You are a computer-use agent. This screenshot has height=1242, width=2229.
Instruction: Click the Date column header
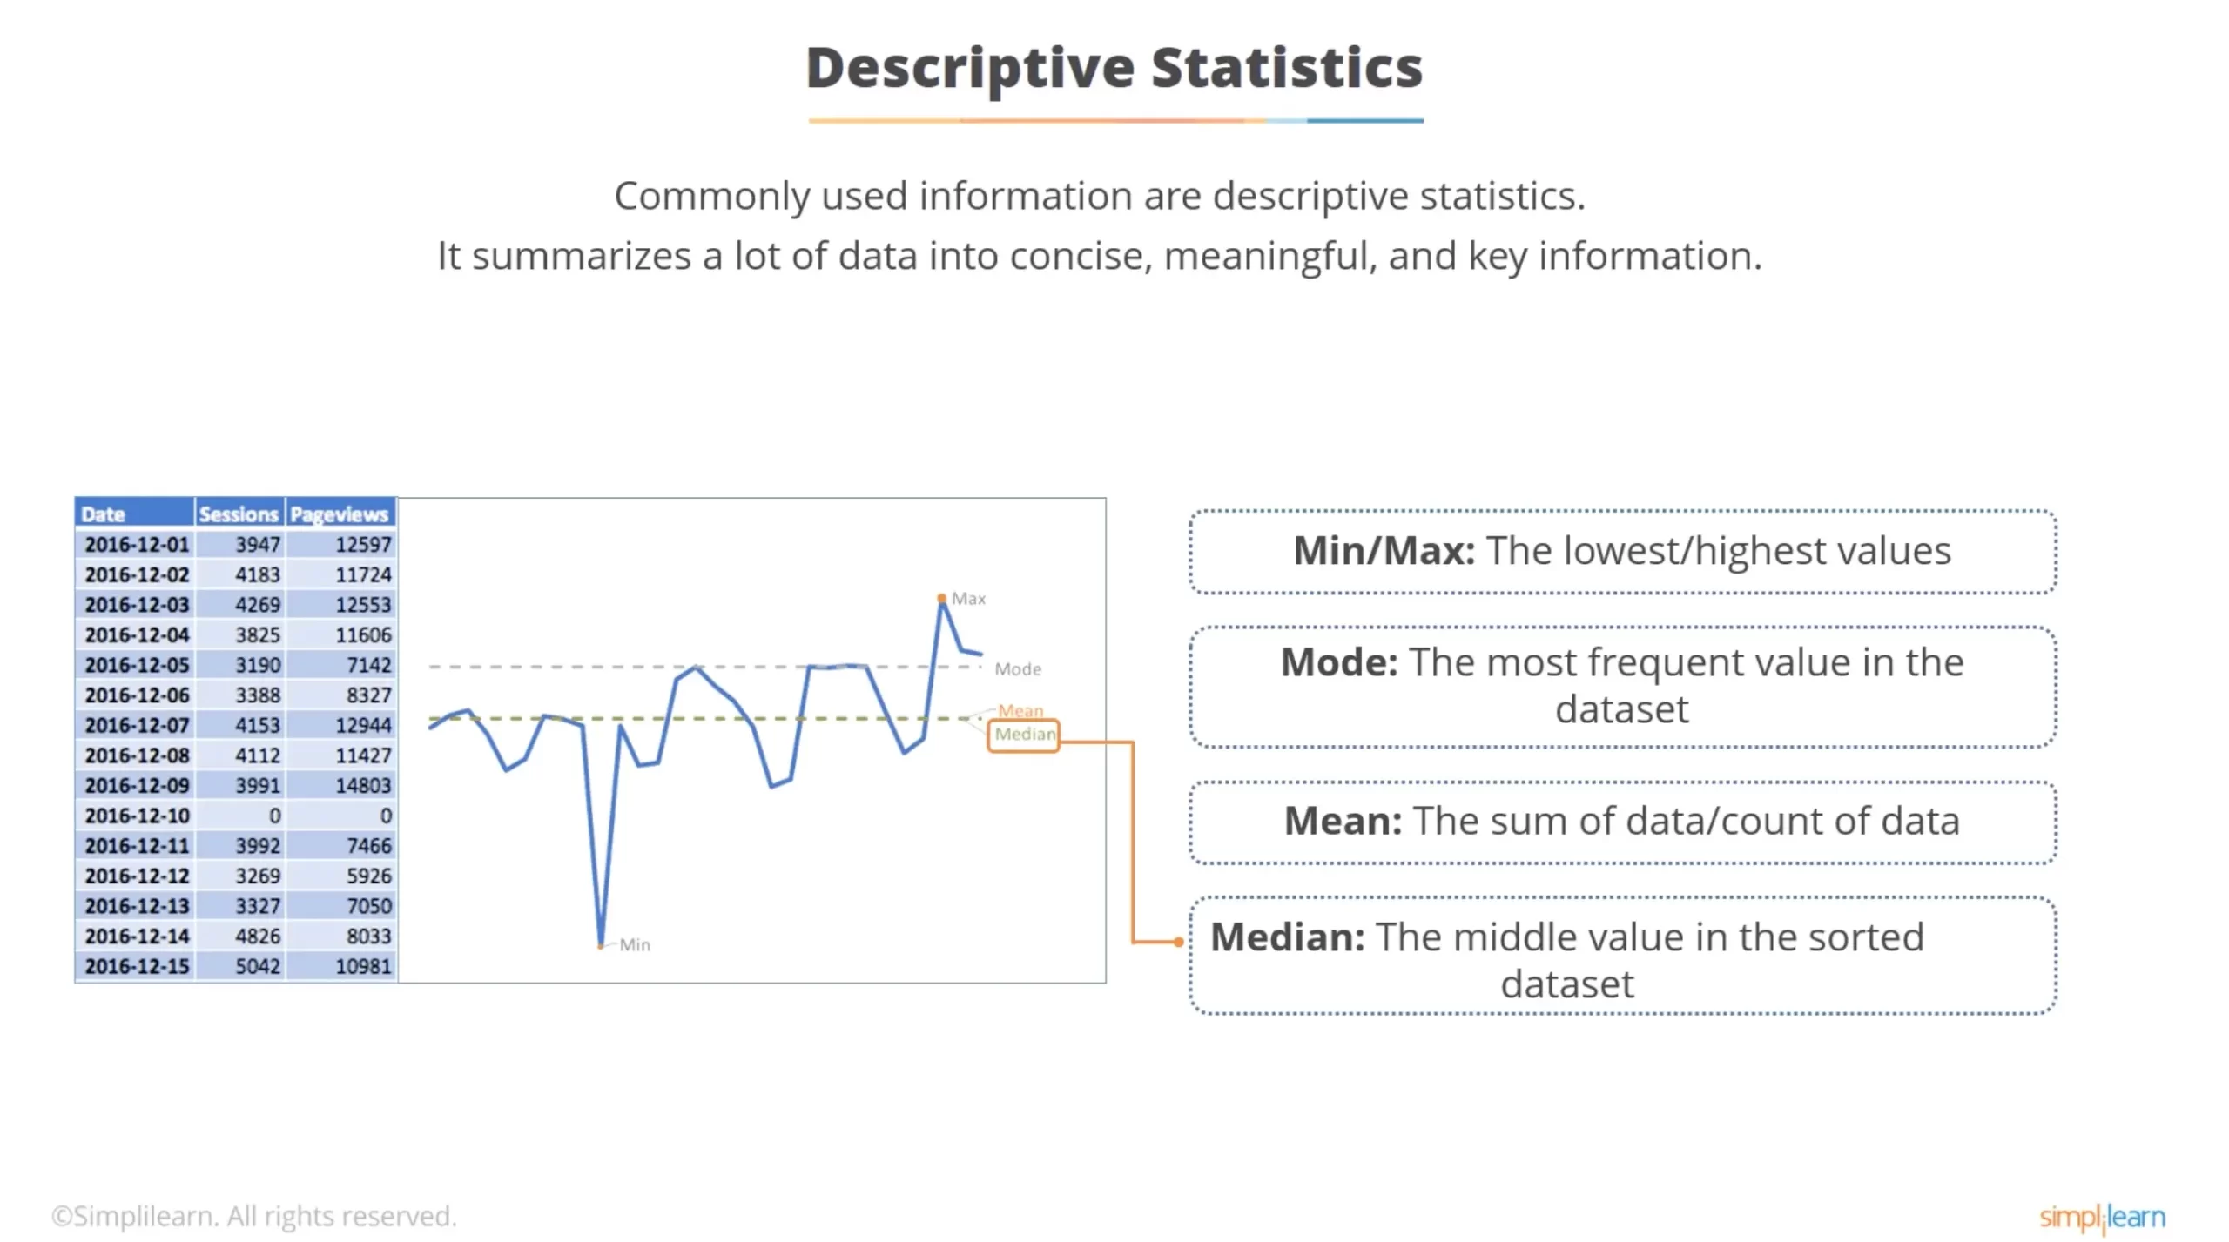(135, 514)
